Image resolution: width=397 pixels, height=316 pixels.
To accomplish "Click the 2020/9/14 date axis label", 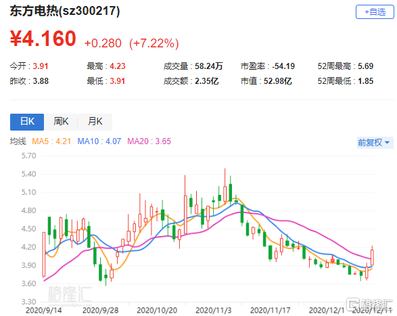I will (44, 310).
